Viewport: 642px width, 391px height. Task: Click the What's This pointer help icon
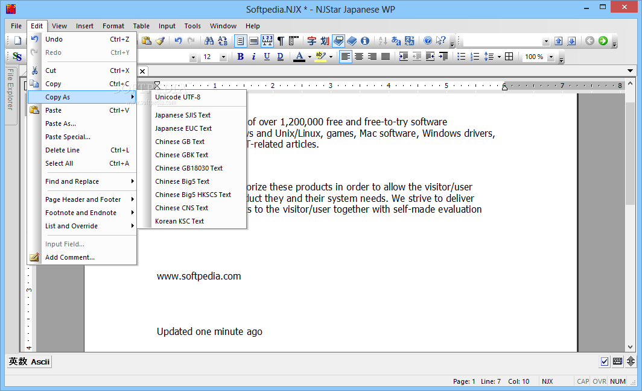441,40
